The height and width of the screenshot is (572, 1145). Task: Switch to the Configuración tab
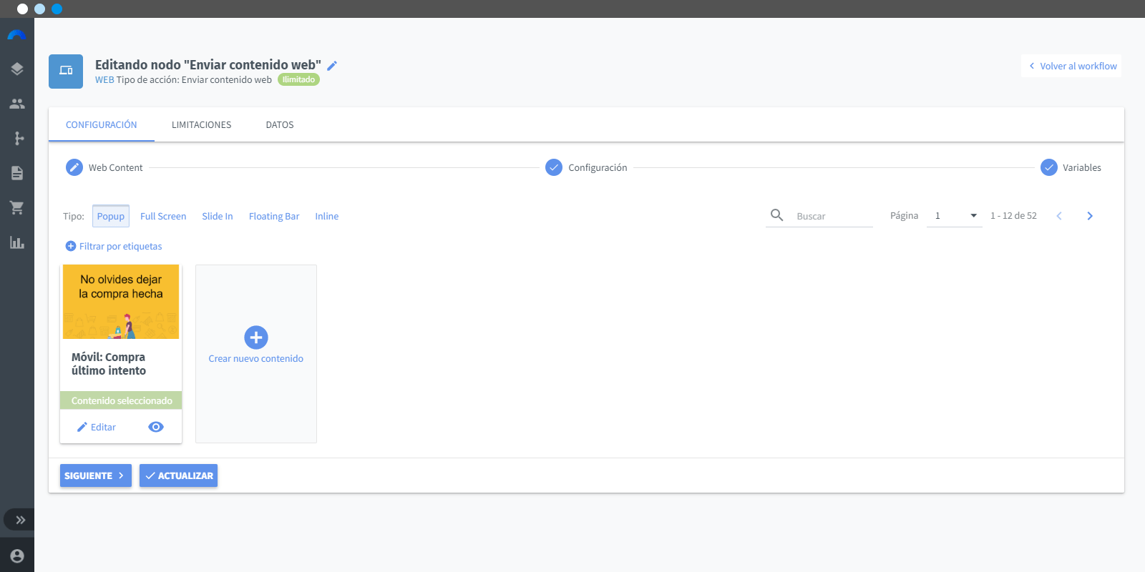pos(102,124)
